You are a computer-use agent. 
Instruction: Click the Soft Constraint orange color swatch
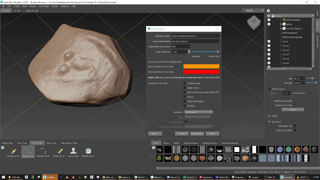201,66
